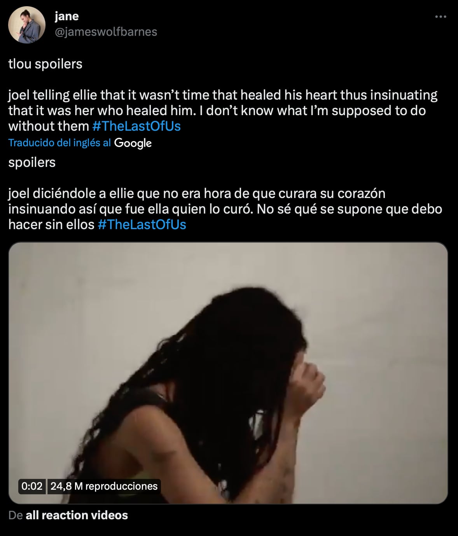Image resolution: width=458 pixels, height=536 pixels.
Task: Open jane's profile picture avatar
Action: [27, 25]
